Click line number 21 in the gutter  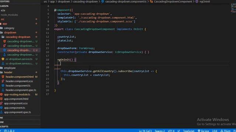point(48,71)
